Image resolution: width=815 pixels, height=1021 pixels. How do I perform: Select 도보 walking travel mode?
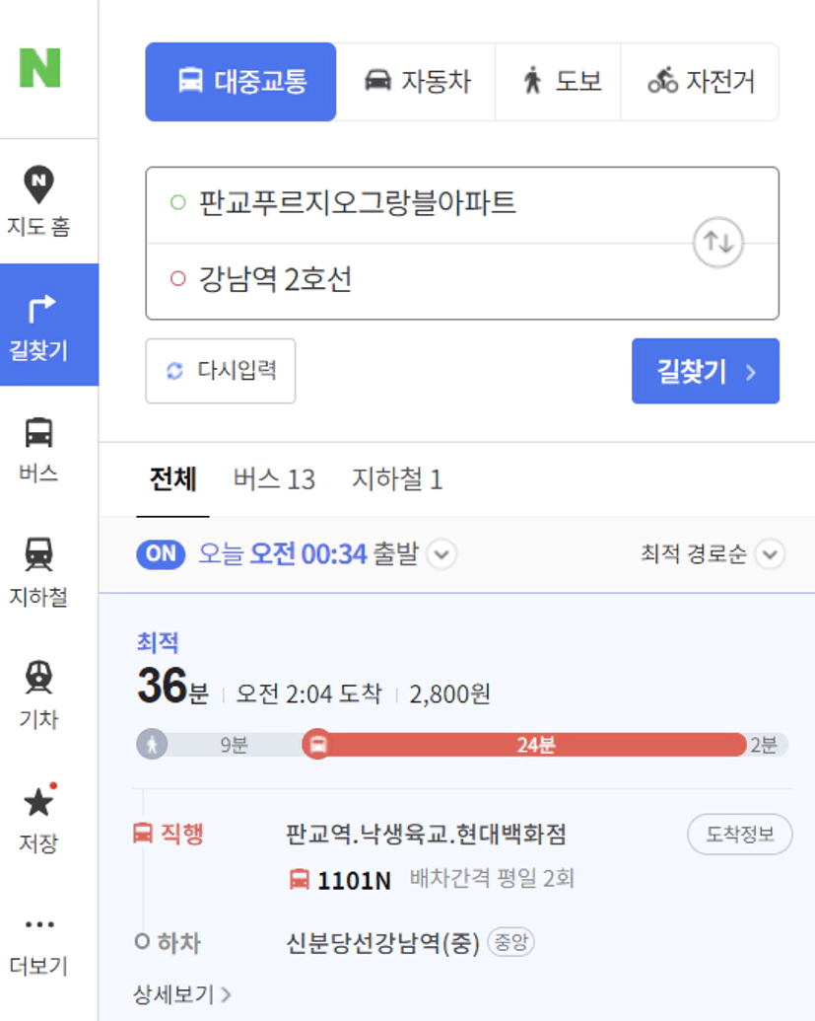coord(559,82)
